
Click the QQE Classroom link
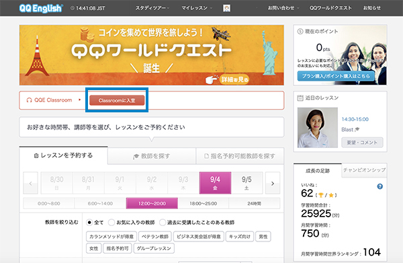[53, 100]
